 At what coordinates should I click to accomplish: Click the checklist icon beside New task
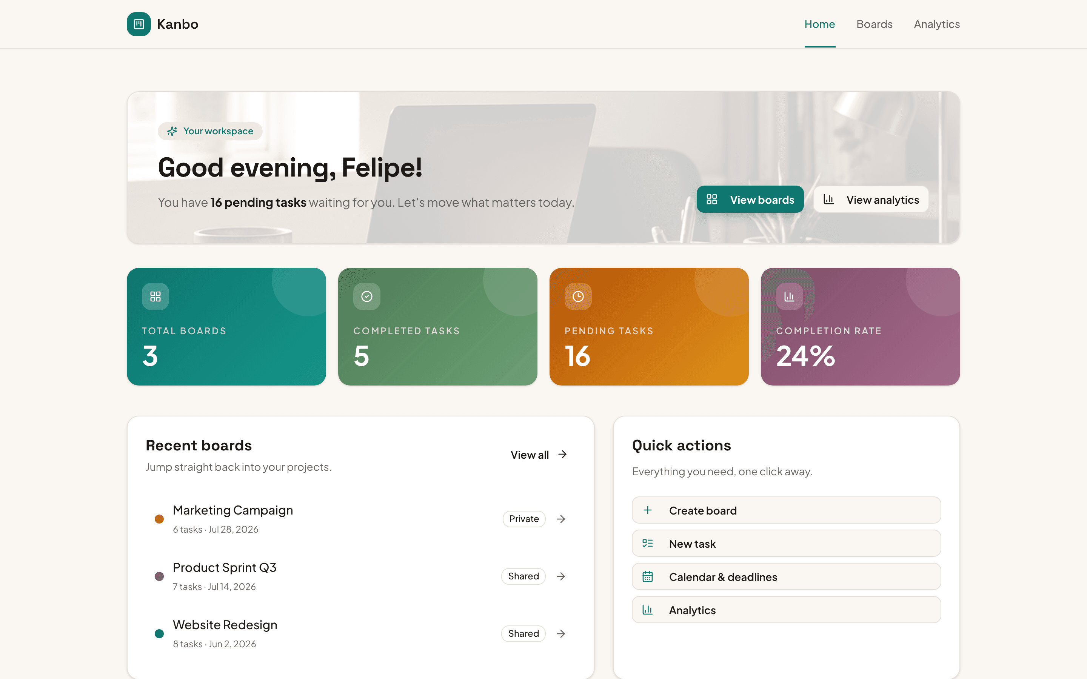click(647, 543)
